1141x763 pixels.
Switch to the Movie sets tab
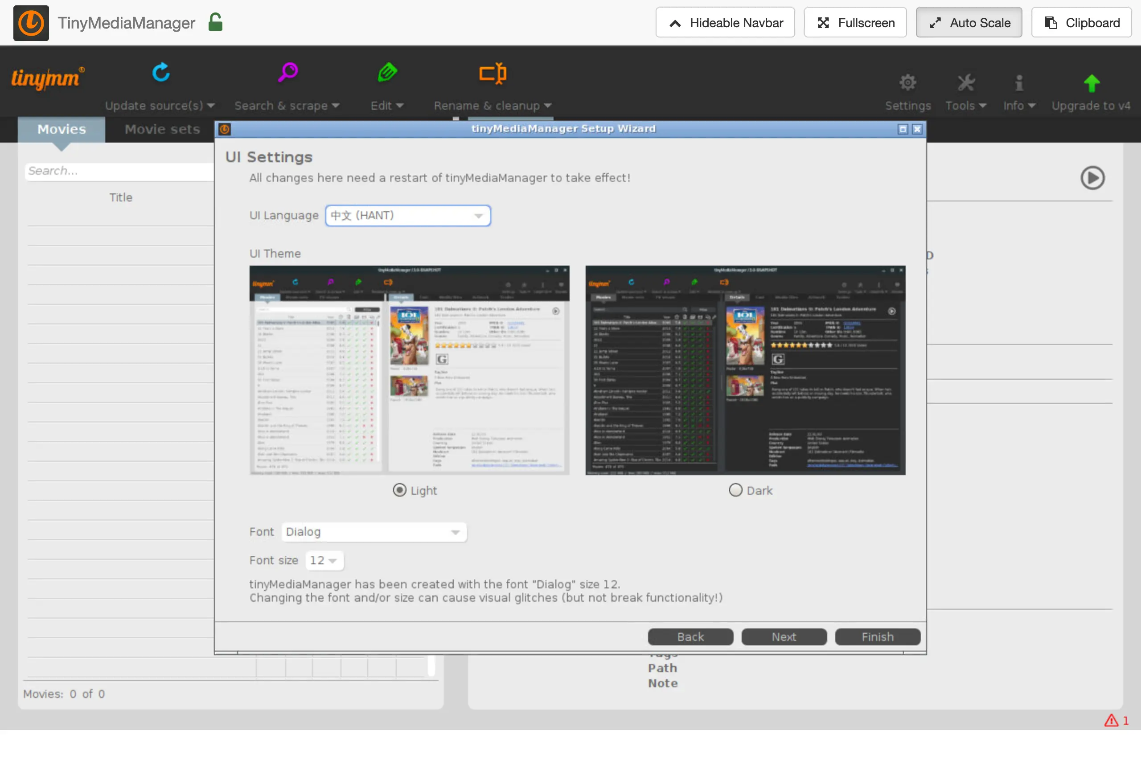tap(162, 129)
